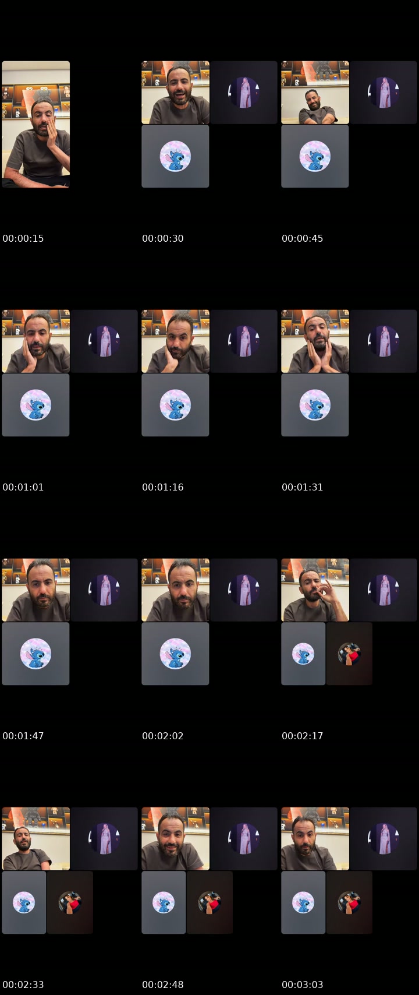Image resolution: width=419 pixels, height=995 pixels.
Task: Select the man's video tile above 00:01:31
Action: pyautogui.click(x=315, y=341)
